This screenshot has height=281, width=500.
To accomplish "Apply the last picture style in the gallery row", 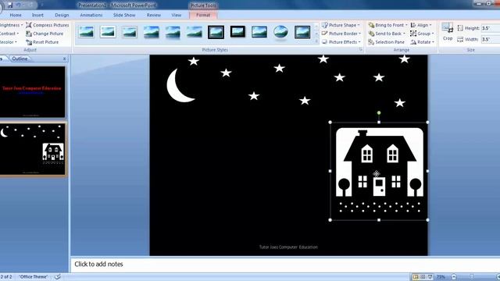I will 302,32.
